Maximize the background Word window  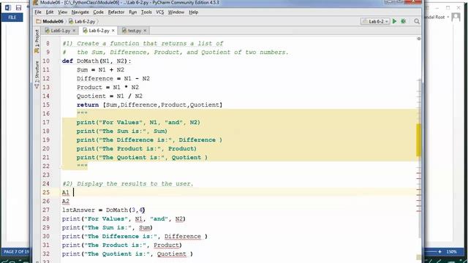(x=448, y=7)
